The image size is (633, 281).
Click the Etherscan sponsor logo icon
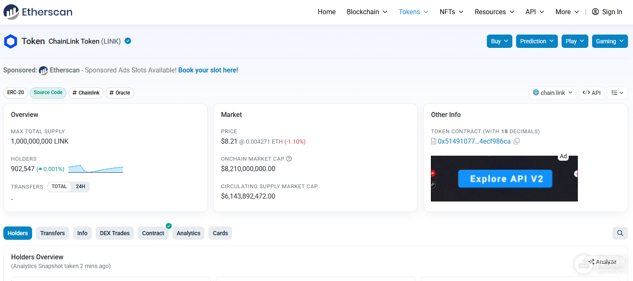(43, 70)
